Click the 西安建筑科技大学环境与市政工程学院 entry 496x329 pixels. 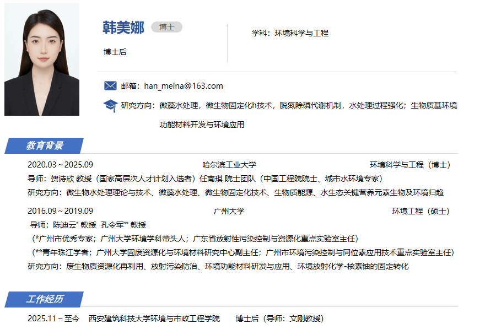coord(154,319)
